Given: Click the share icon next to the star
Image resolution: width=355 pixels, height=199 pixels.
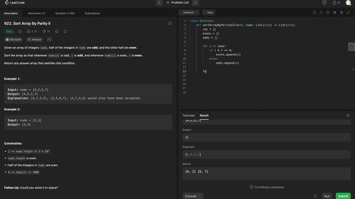Looking at the screenshot, I should coord(65,32).
